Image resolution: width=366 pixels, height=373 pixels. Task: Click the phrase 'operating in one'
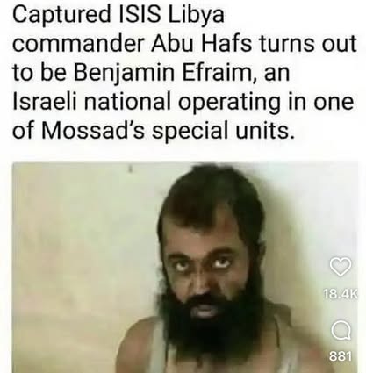(266, 103)
